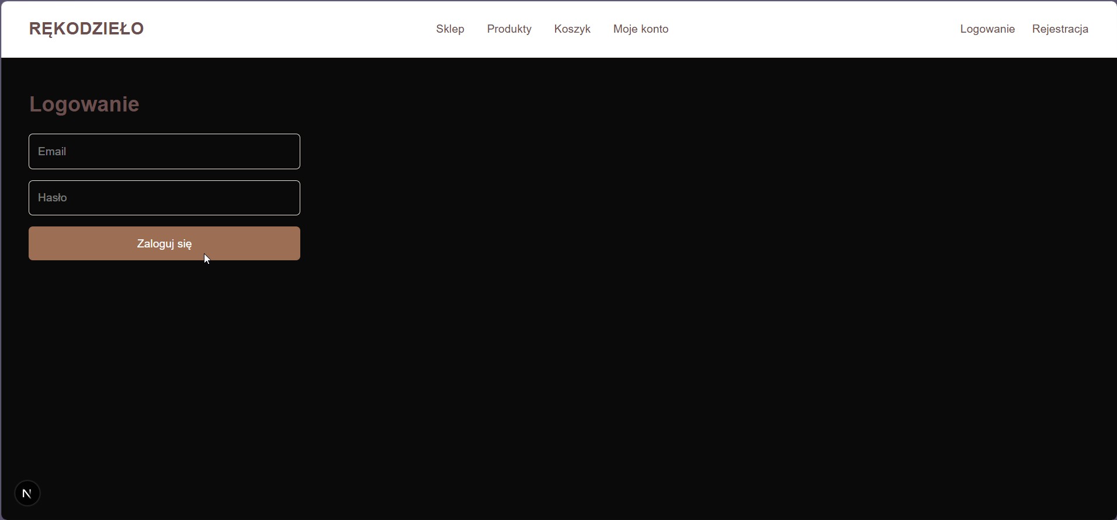Focus the Email input field
The image size is (1117, 520).
tap(164, 152)
